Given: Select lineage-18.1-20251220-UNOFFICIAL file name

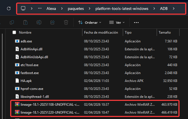Looking at the screenshot, I should [50, 112].
